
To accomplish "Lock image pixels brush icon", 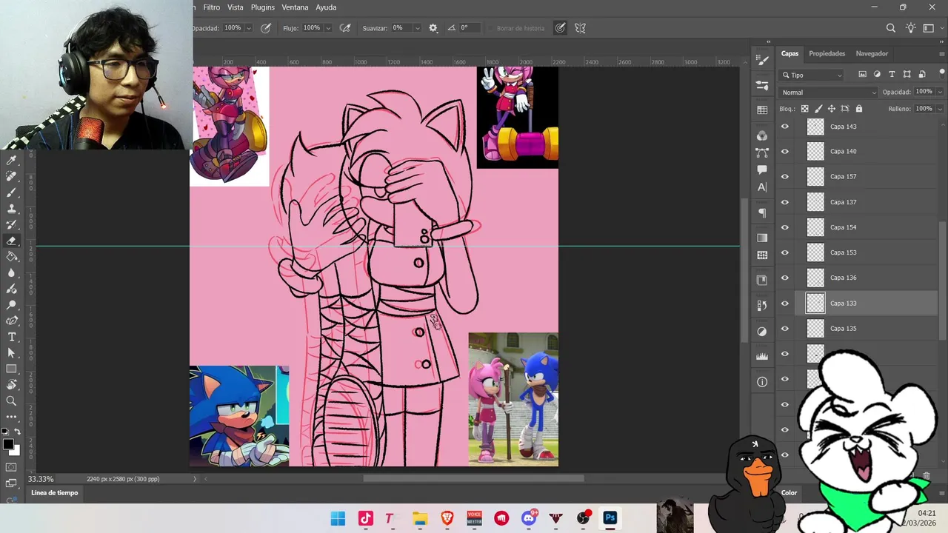I will coord(818,109).
